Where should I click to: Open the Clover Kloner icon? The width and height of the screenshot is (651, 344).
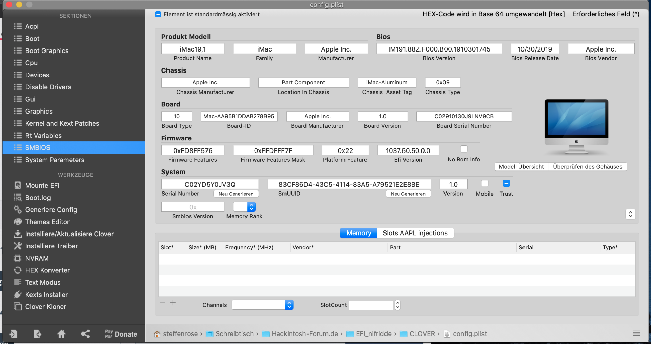pos(18,307)
